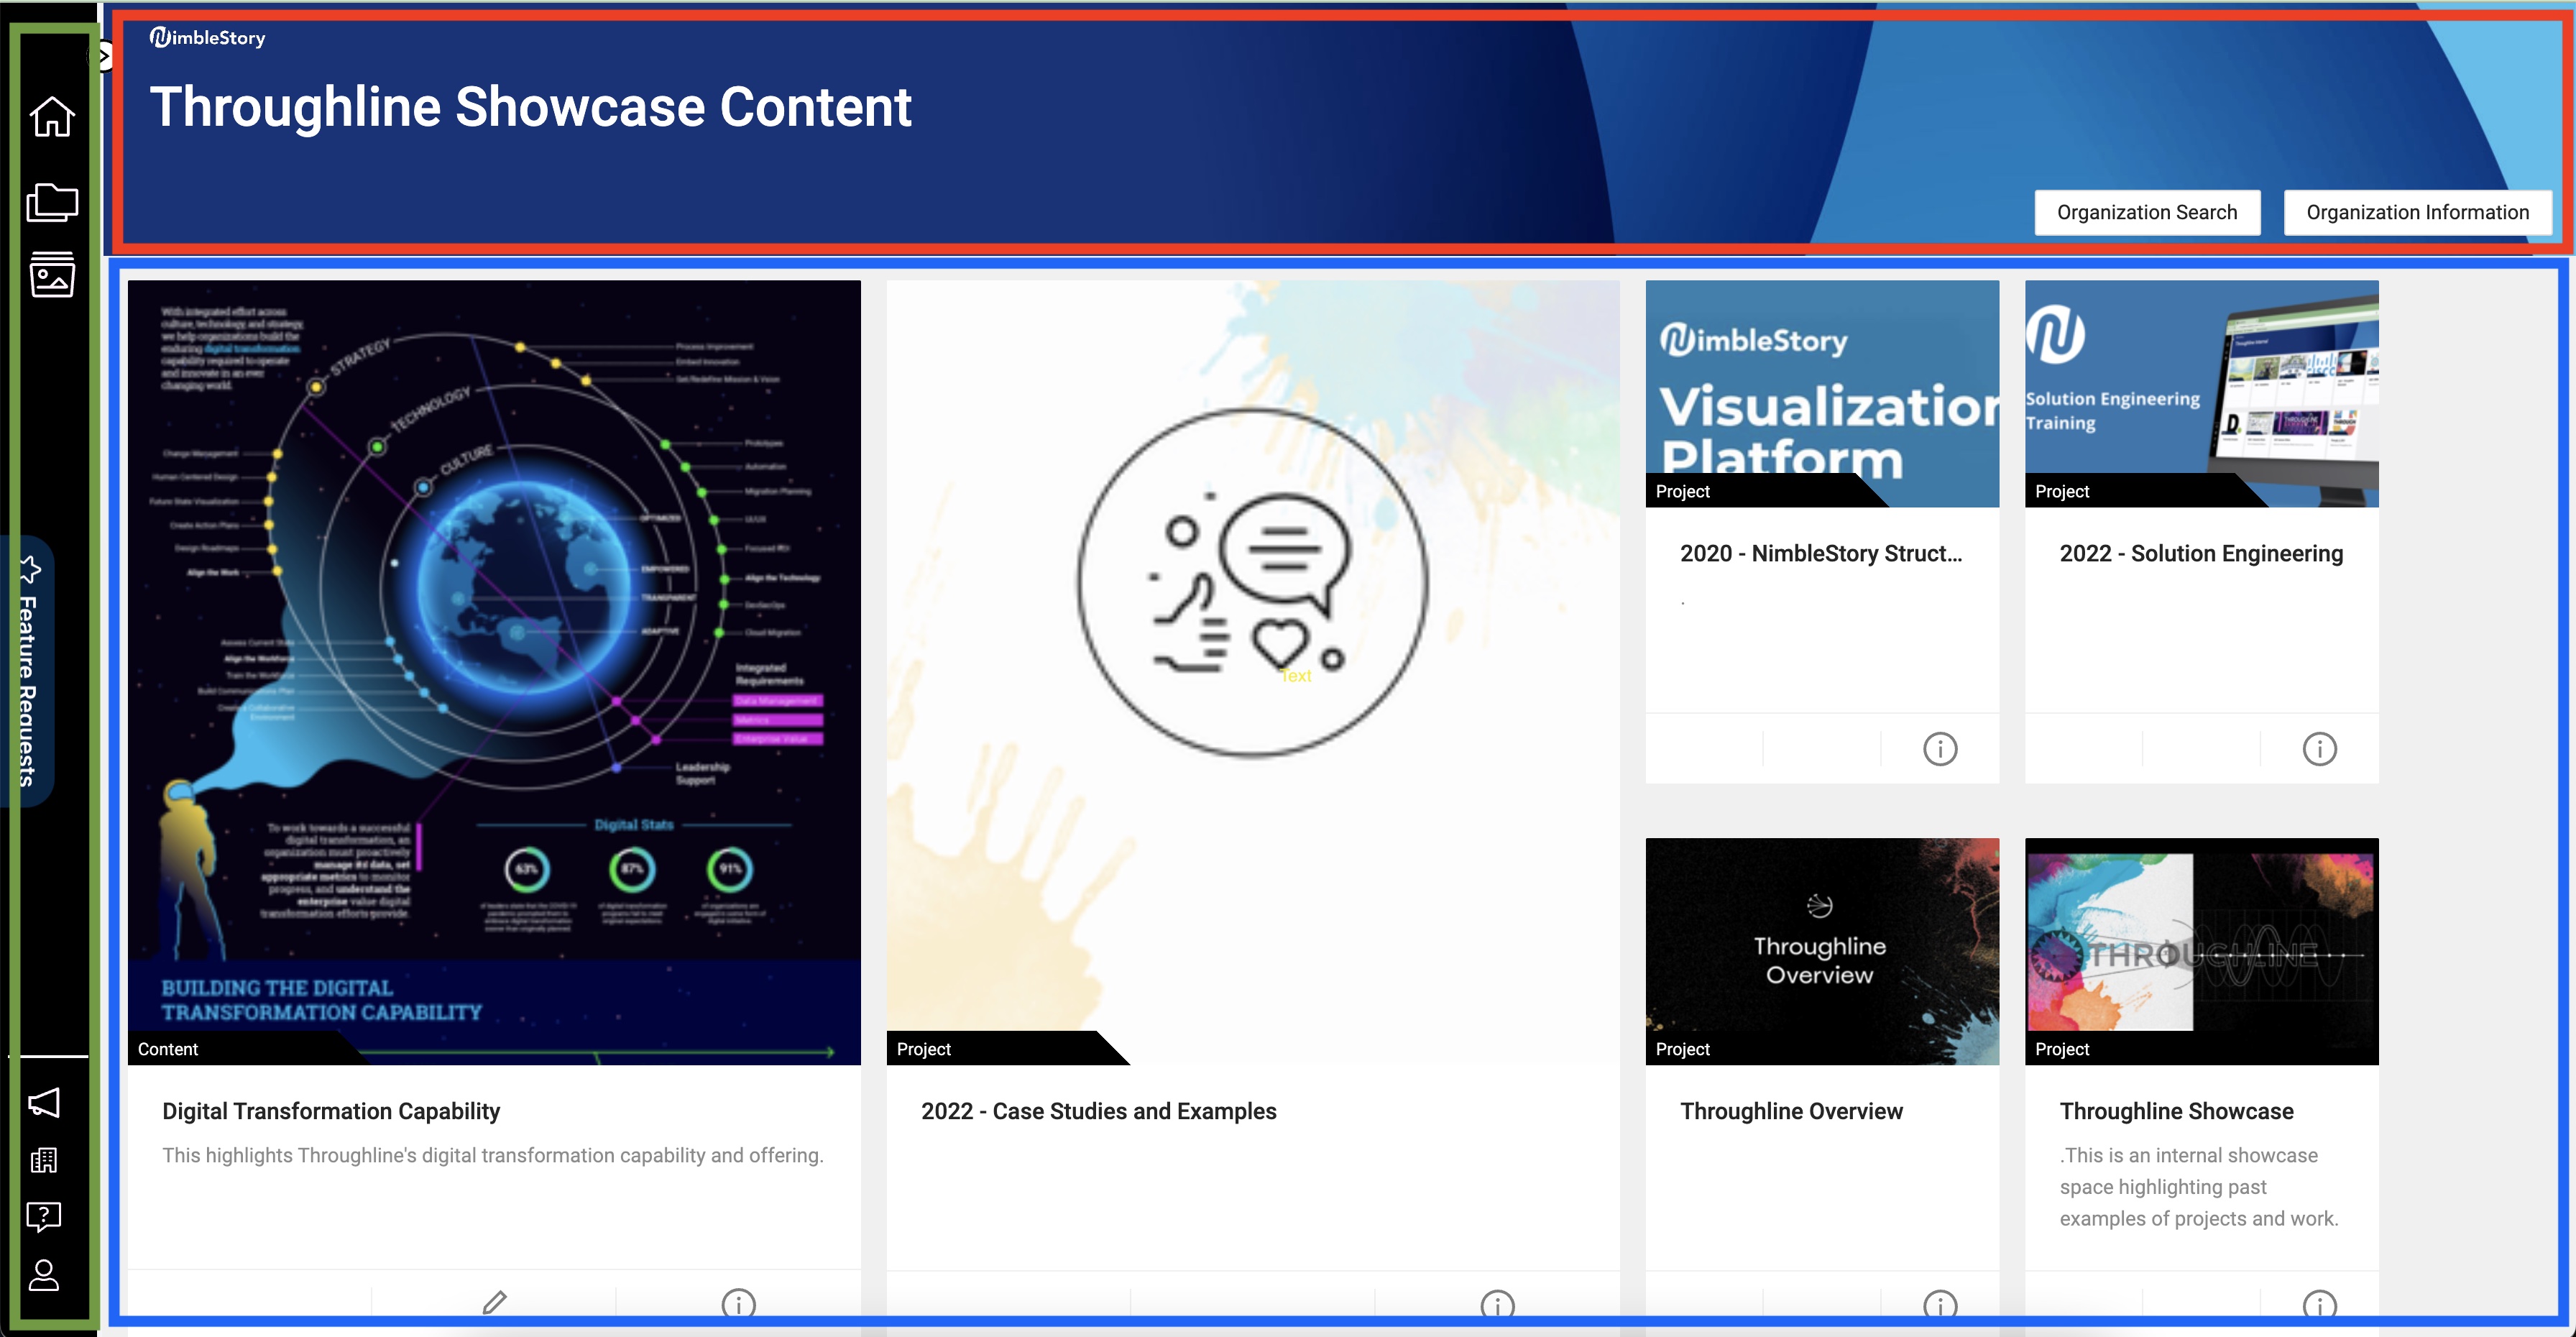Open 2022 - Case Studies and Examples title
2576x1337 pixels.
1098,1111
